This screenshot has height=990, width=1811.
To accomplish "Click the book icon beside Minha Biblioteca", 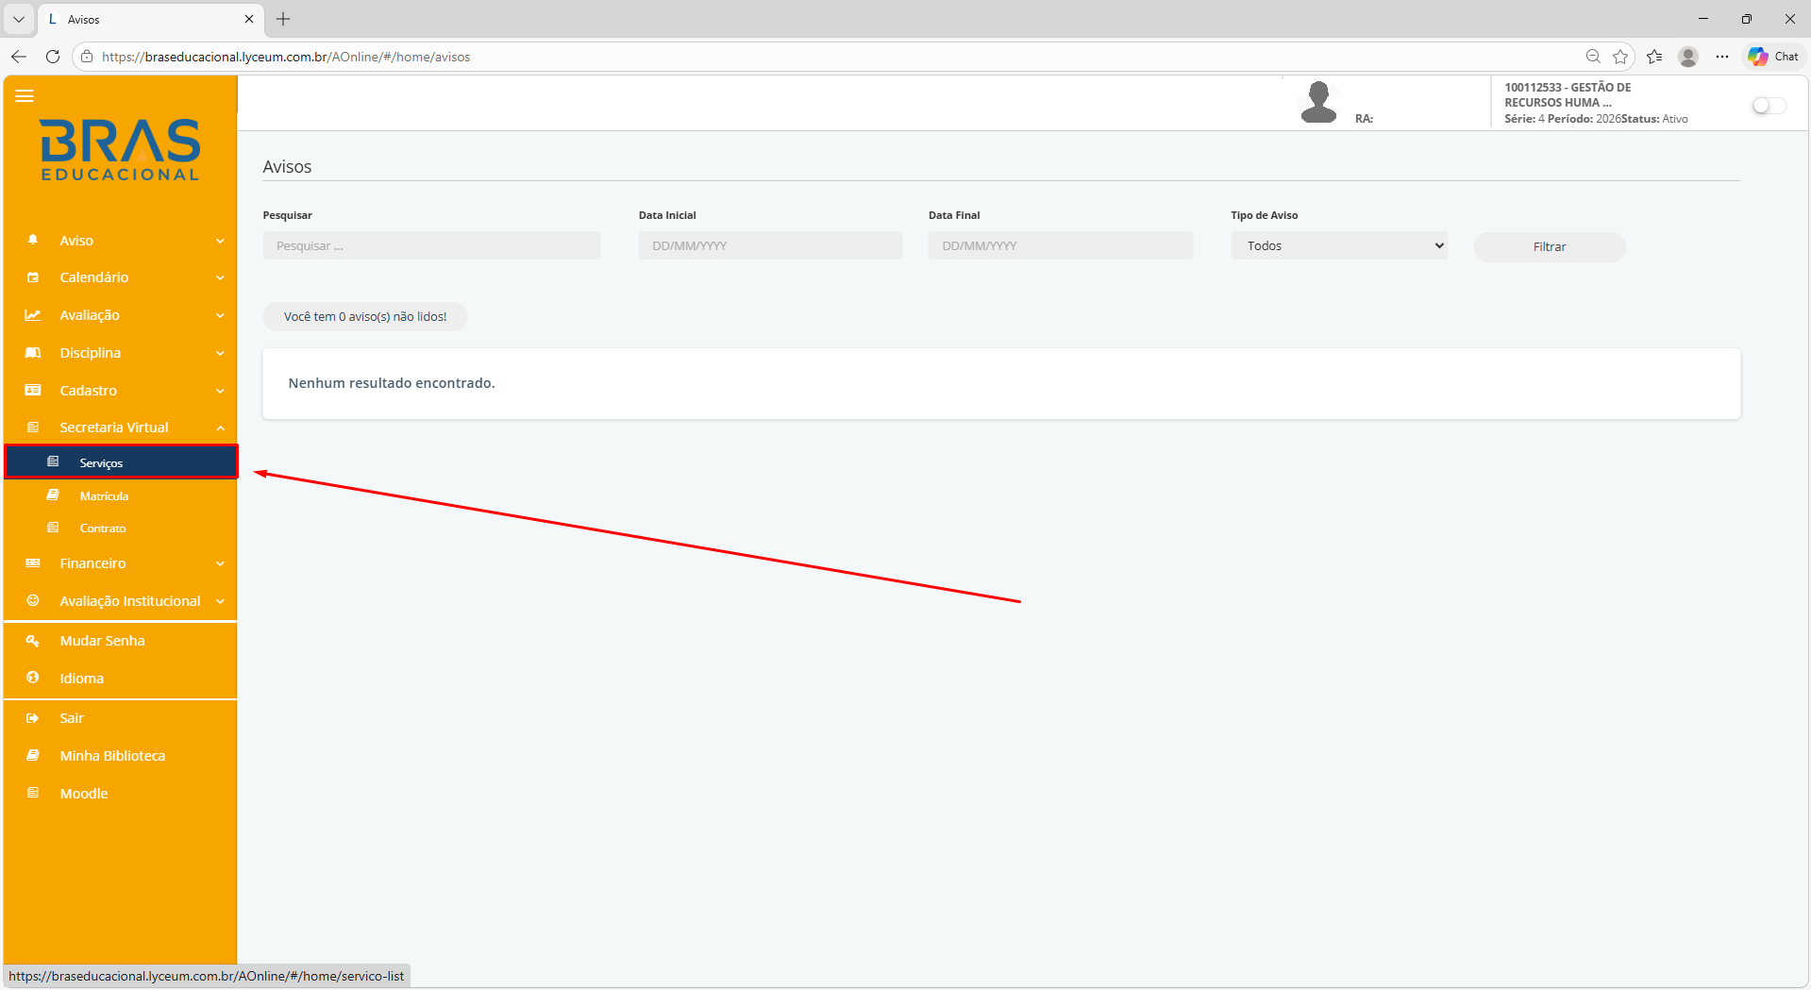I will coord(33,755).
